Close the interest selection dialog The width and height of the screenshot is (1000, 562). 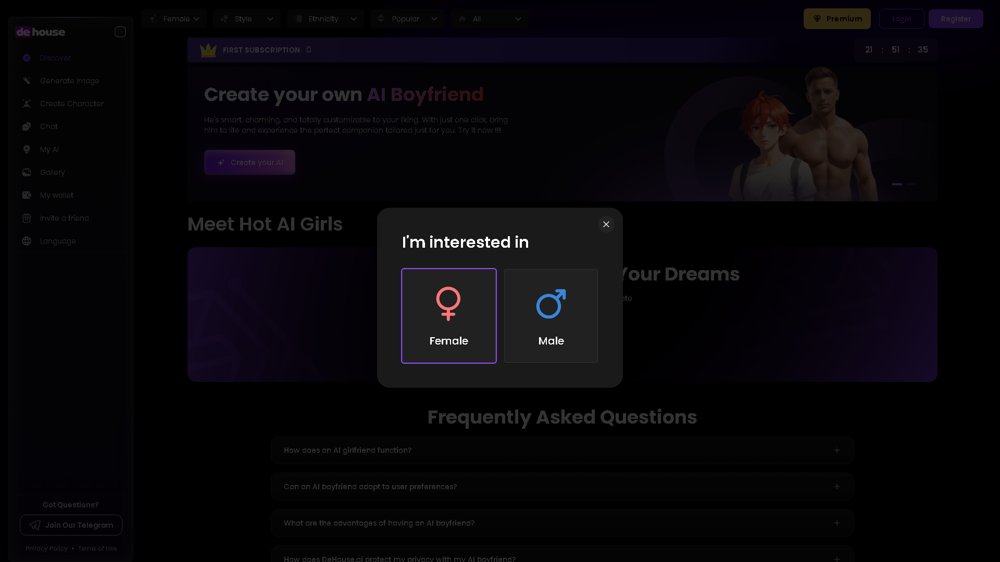click(606, 224)
